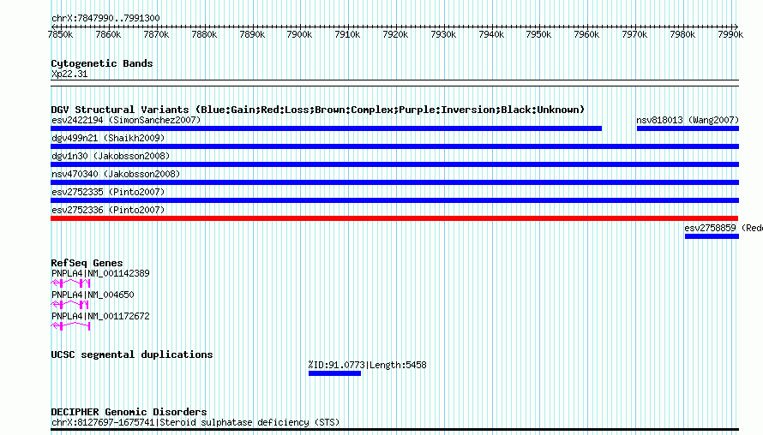
Task: Click the dgv499n21 (Shaikh2009) label
Action: [x=108, y=138]
